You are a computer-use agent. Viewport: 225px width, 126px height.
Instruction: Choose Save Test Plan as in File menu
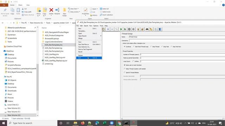(89, 44)
